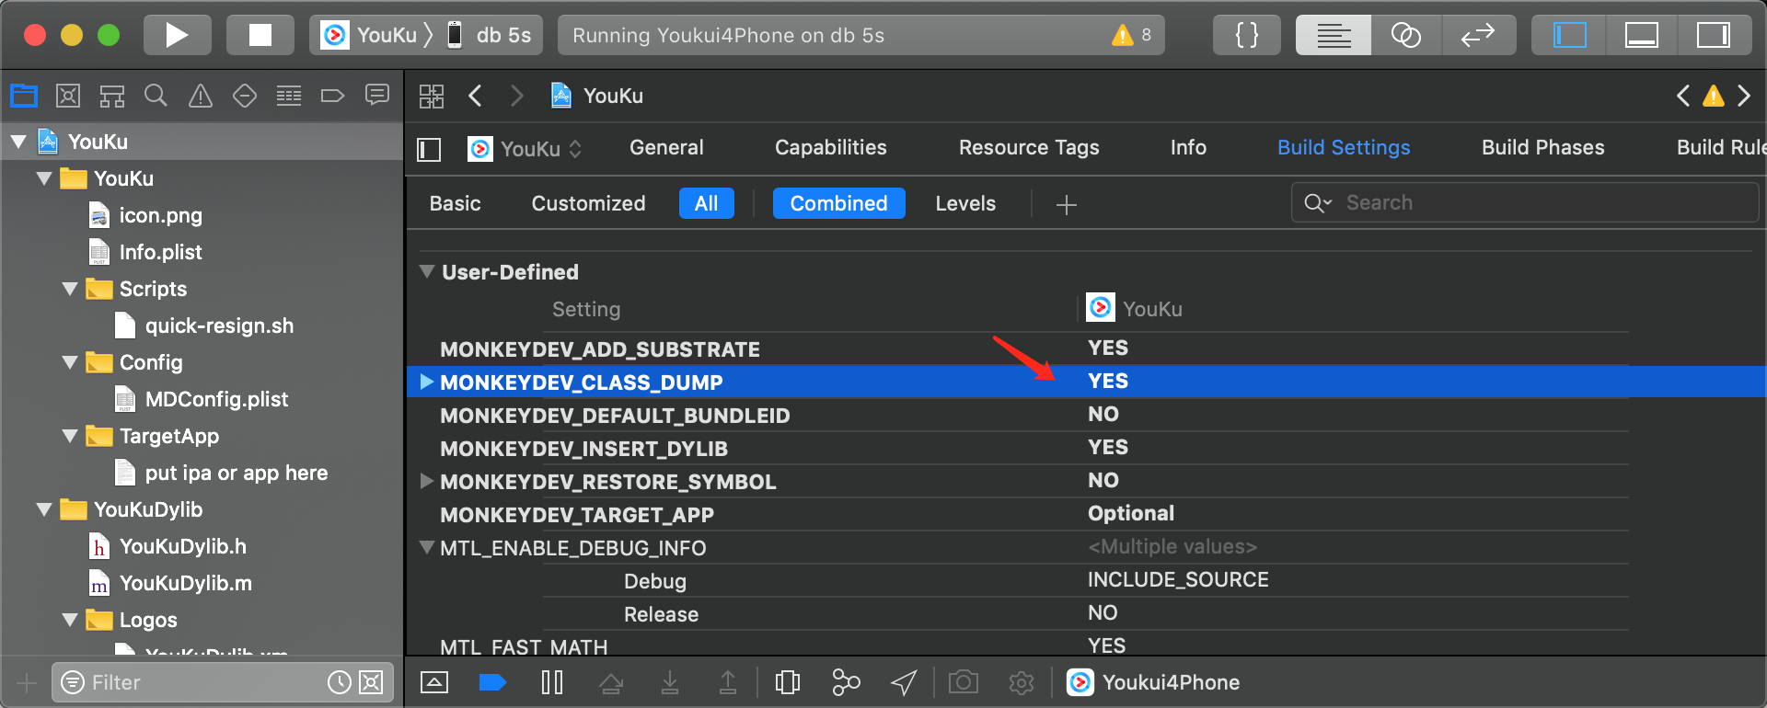This screenshot has width=1767, height=708.
Task: Collapse the User-Defined section
Action: click(427, 272)
